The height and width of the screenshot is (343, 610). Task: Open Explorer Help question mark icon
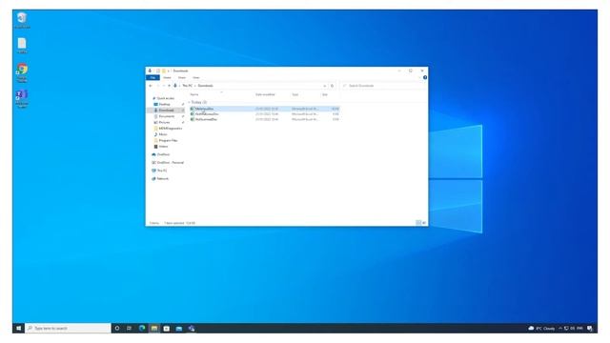(425, 77)
